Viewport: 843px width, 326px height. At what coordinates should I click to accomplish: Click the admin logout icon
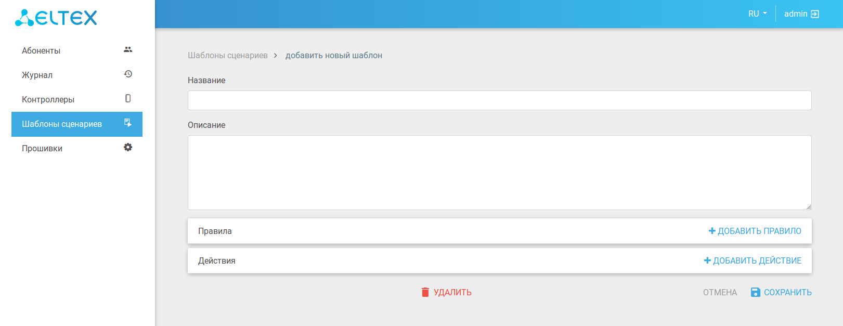pyautogui.click(x=815, y=14)
